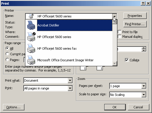The image size is (152, 113).
Task: Open the Print what dropdown
Action: click(x=70, y=80)
